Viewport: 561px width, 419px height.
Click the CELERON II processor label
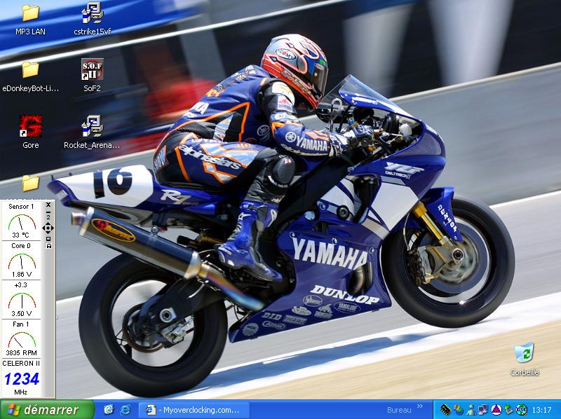(21, 363)
